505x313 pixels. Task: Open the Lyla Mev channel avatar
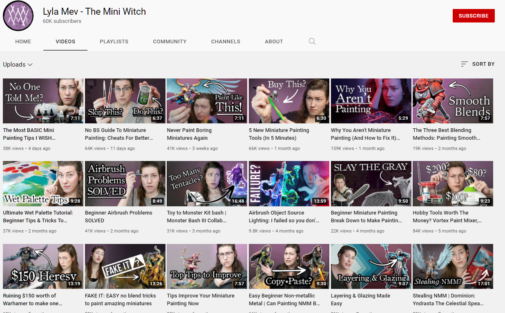pyautogui.click(x=18, y=16)
